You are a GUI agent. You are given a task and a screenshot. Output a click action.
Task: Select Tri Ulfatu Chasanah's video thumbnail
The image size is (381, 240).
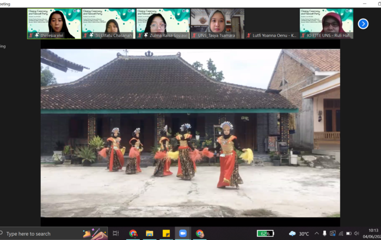[108, 23]
